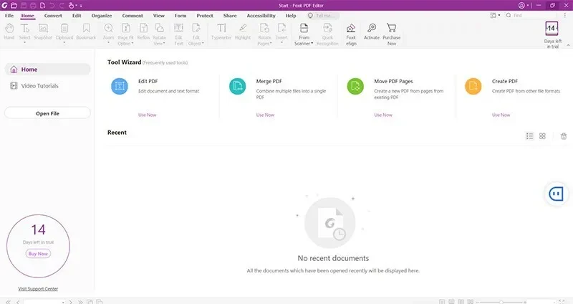The width and height of the screenshot is (573, 304).
Task: Click Use Now under Edit PDF
Action: pyautogui.click(x=148, y=115)
